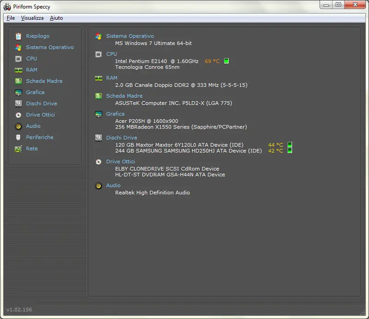Screen dimensions: 369x319
Task: Click the Dischi Drive hard disk sidebar icon
Action: 18,104
